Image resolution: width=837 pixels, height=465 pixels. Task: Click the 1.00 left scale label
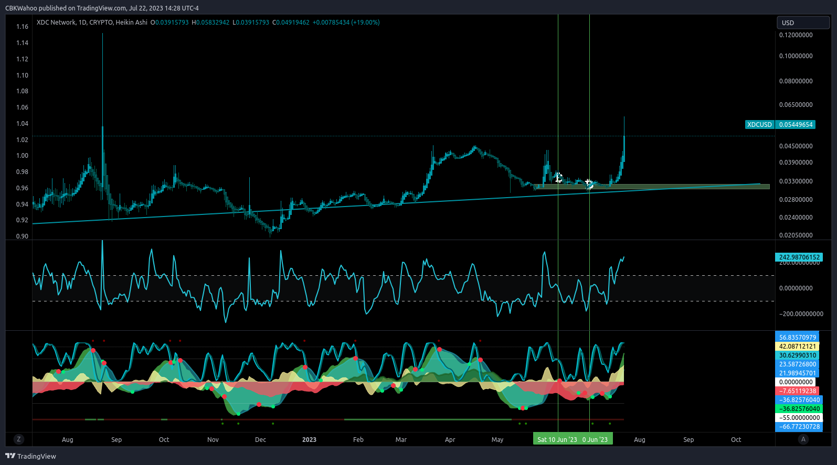pyautogui.click(x=22, y=156)
